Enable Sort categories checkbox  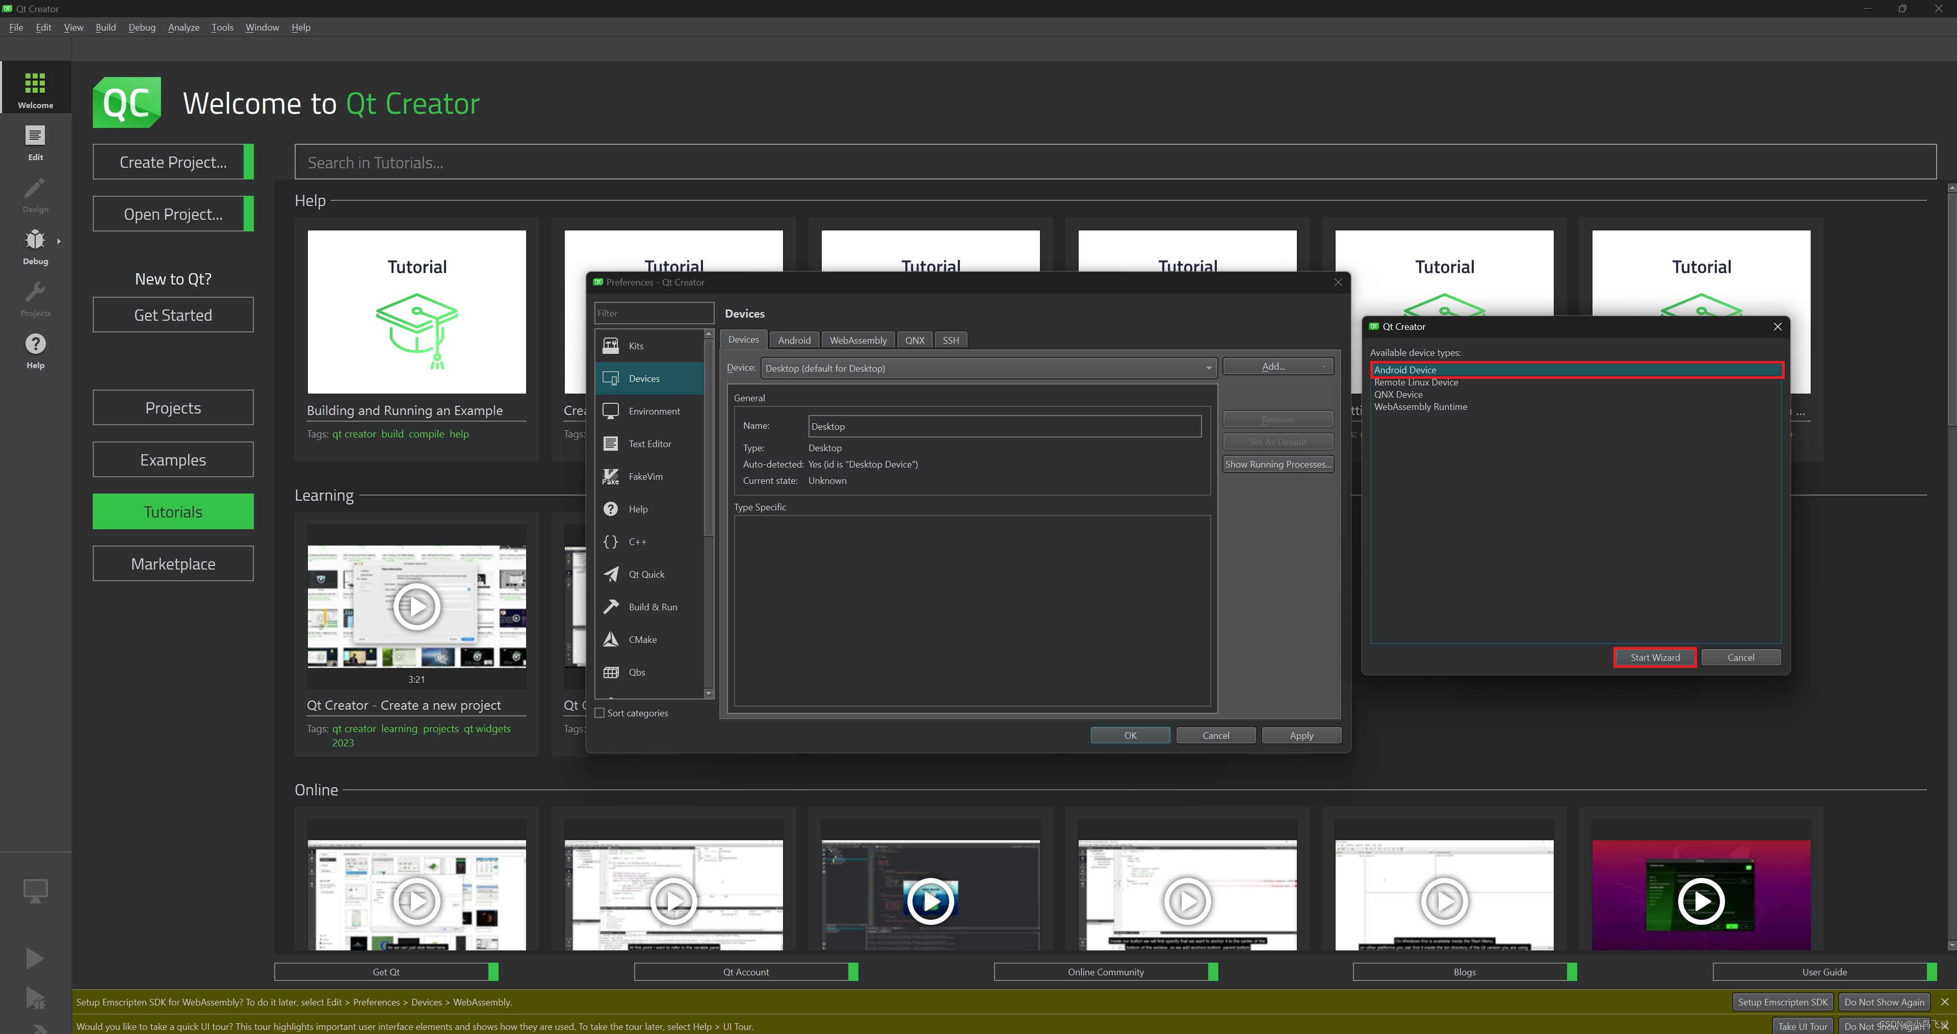[599, 713]
